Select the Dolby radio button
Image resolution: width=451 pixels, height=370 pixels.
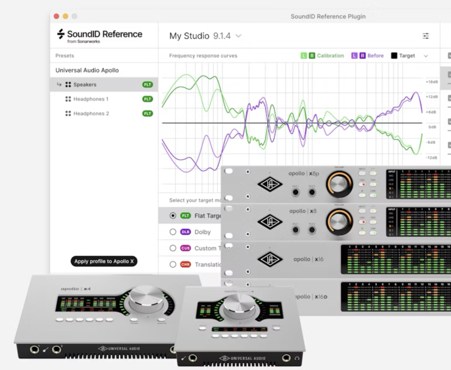click(173, 232)
